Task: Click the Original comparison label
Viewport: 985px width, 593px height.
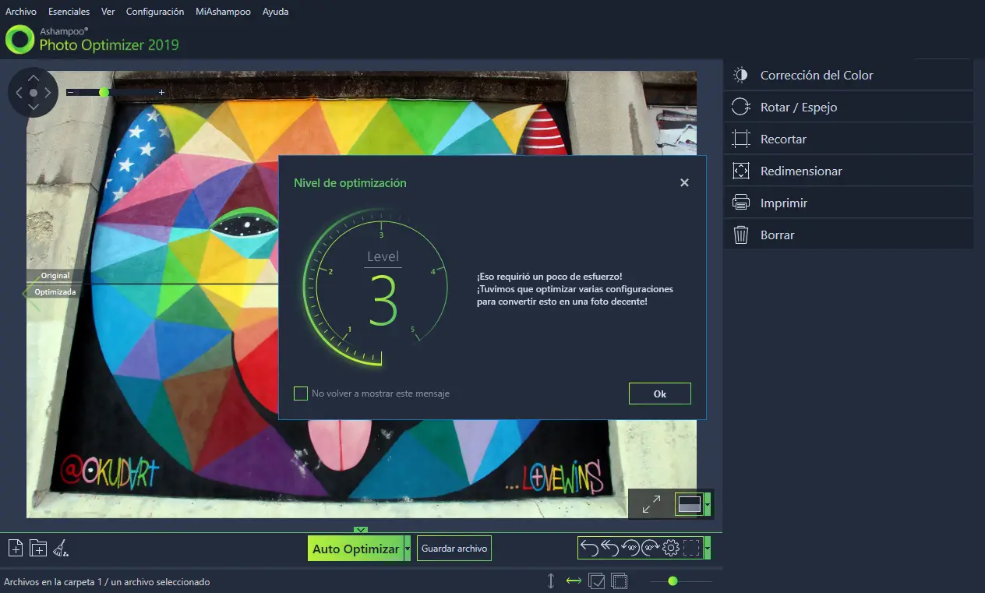Action: [x=55, y=276]
